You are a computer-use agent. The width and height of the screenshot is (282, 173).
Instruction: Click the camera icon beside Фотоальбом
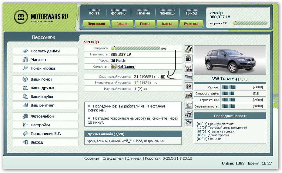(25, 116)
